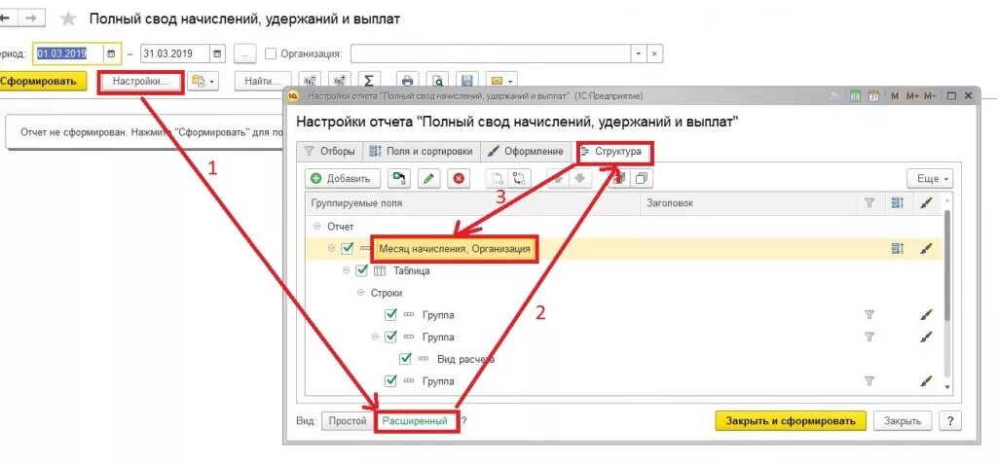This screenshot has width=997, height=464.
Task: Click the brush icon in the first Группа row
Action: point(927,314)
